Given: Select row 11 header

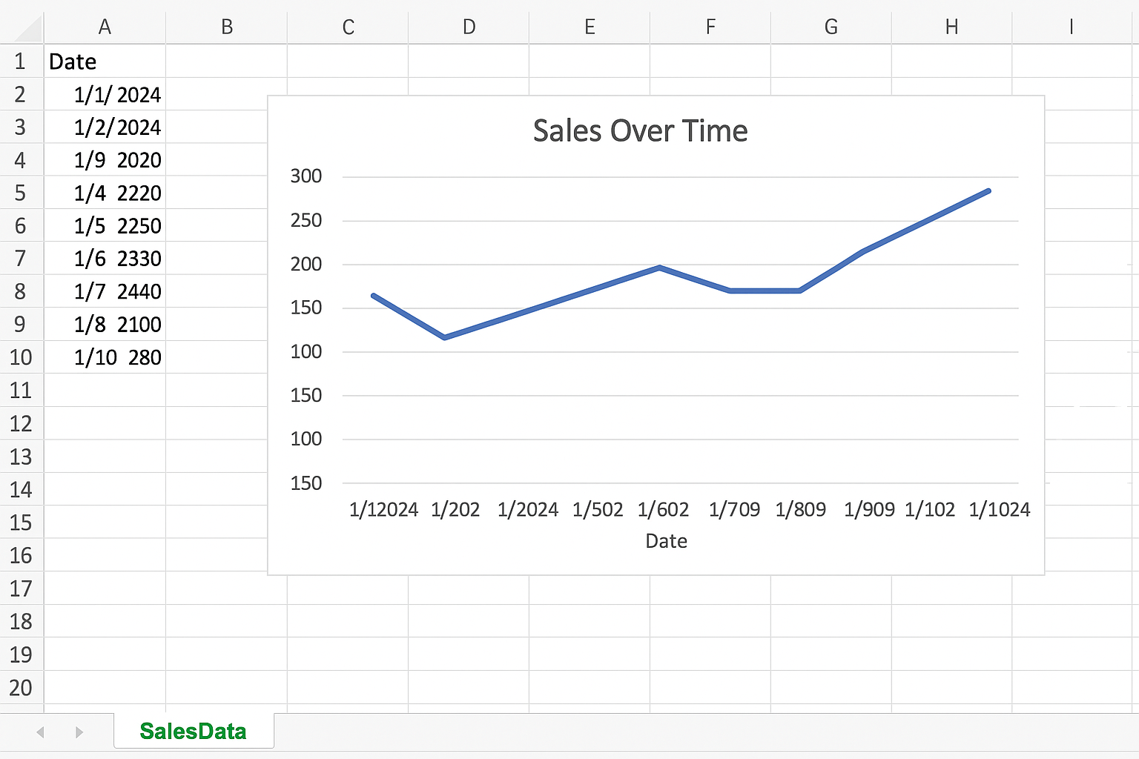Looking at the screenshot, I should [x=21, y=390].
